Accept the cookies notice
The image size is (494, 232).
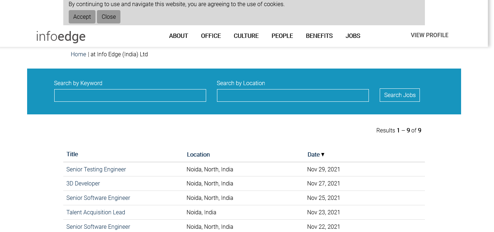point(82,17)
